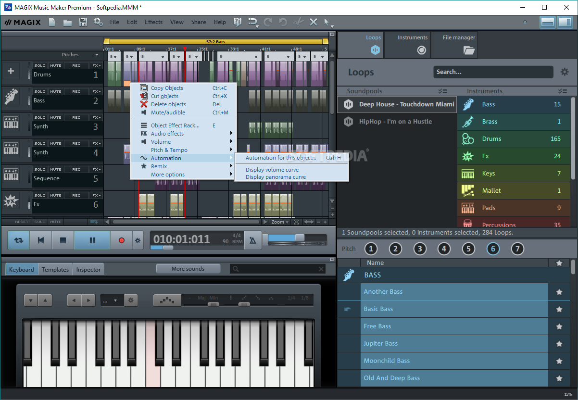Click the add track plus button
This screenshot has width=578, height=400.
(x=11, y=71)
